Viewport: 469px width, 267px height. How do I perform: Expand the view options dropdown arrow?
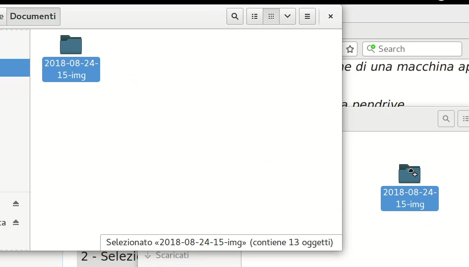(288, 16)
